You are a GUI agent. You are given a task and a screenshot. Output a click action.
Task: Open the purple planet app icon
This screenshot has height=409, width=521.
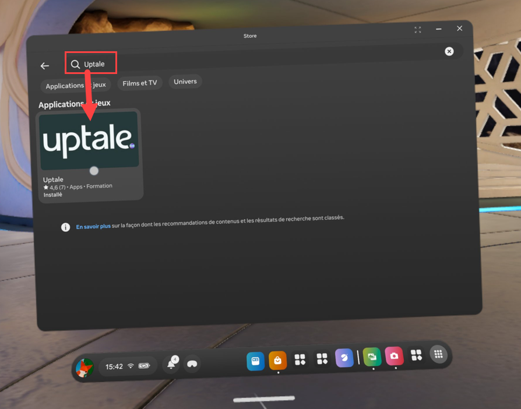[x=344, y=358]
